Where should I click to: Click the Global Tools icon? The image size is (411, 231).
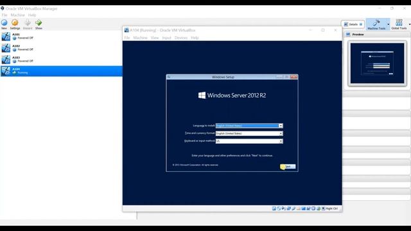[399, 22]
